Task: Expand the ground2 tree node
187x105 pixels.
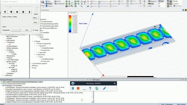Action: point(37,52)
